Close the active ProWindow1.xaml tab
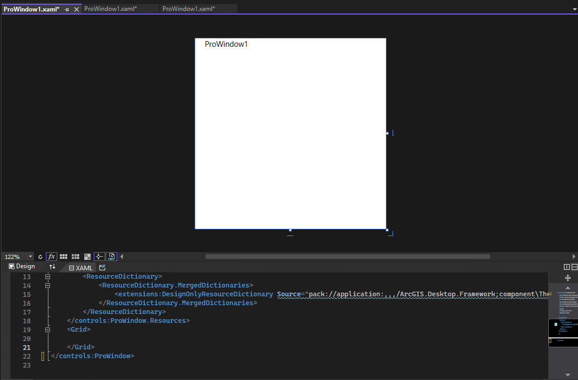578x380 pixels. pyautogui.click(x=76, y=8)
